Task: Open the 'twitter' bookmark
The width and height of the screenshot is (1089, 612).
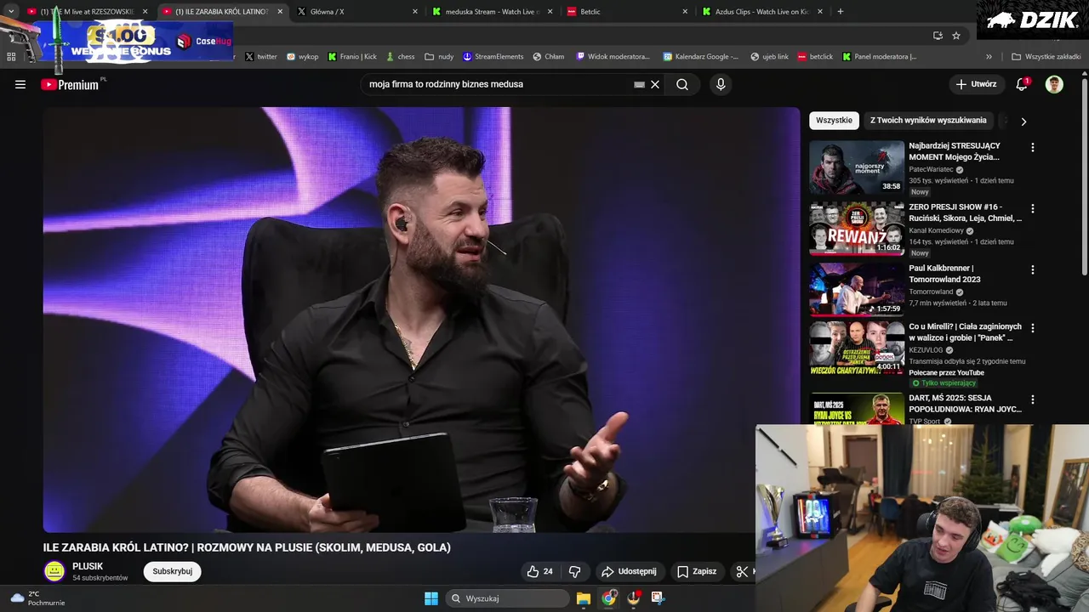Action: (261, 57)
